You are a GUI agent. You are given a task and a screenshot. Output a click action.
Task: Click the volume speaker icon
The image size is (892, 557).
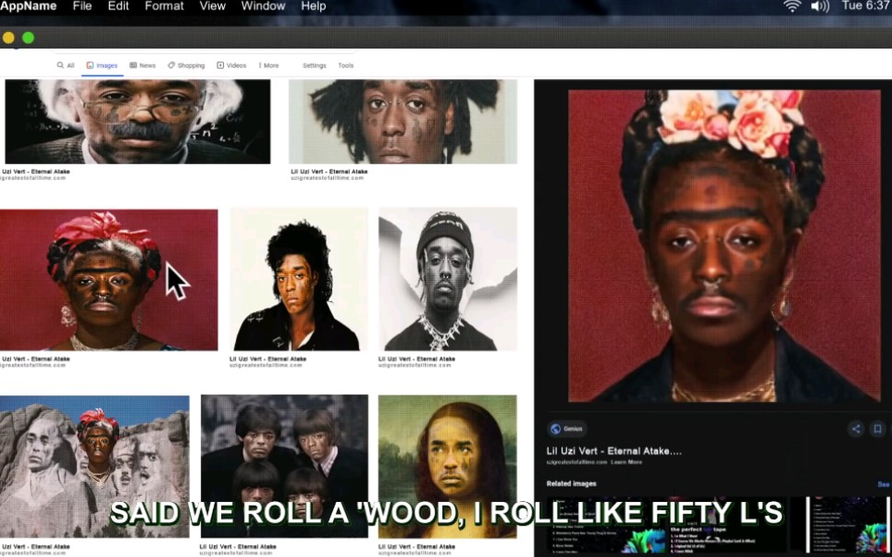point(820,6)
